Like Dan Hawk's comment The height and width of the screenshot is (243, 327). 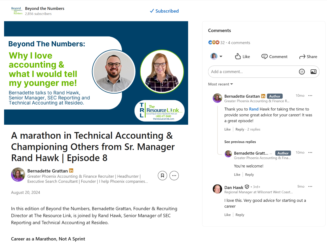(x=227, y=215)
